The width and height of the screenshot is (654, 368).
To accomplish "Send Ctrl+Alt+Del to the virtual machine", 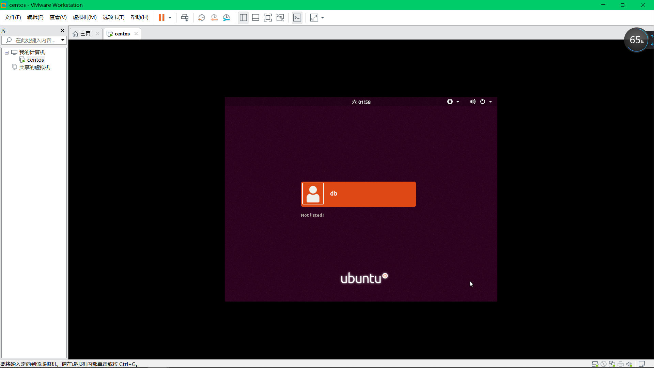I will [185, 18].
